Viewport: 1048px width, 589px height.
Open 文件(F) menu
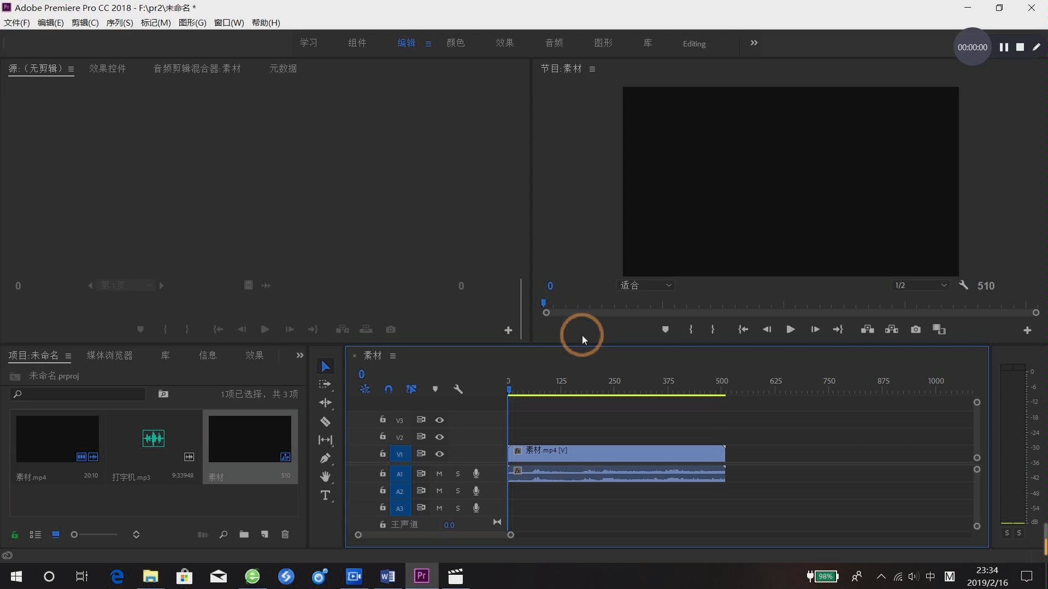click(17, 22)
